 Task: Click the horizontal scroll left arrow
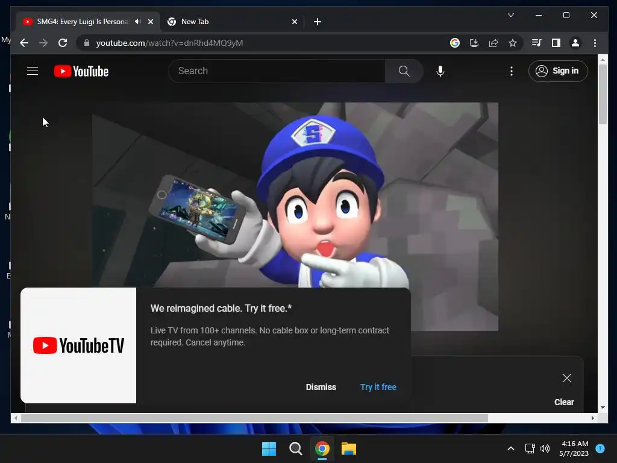[16, 418]
